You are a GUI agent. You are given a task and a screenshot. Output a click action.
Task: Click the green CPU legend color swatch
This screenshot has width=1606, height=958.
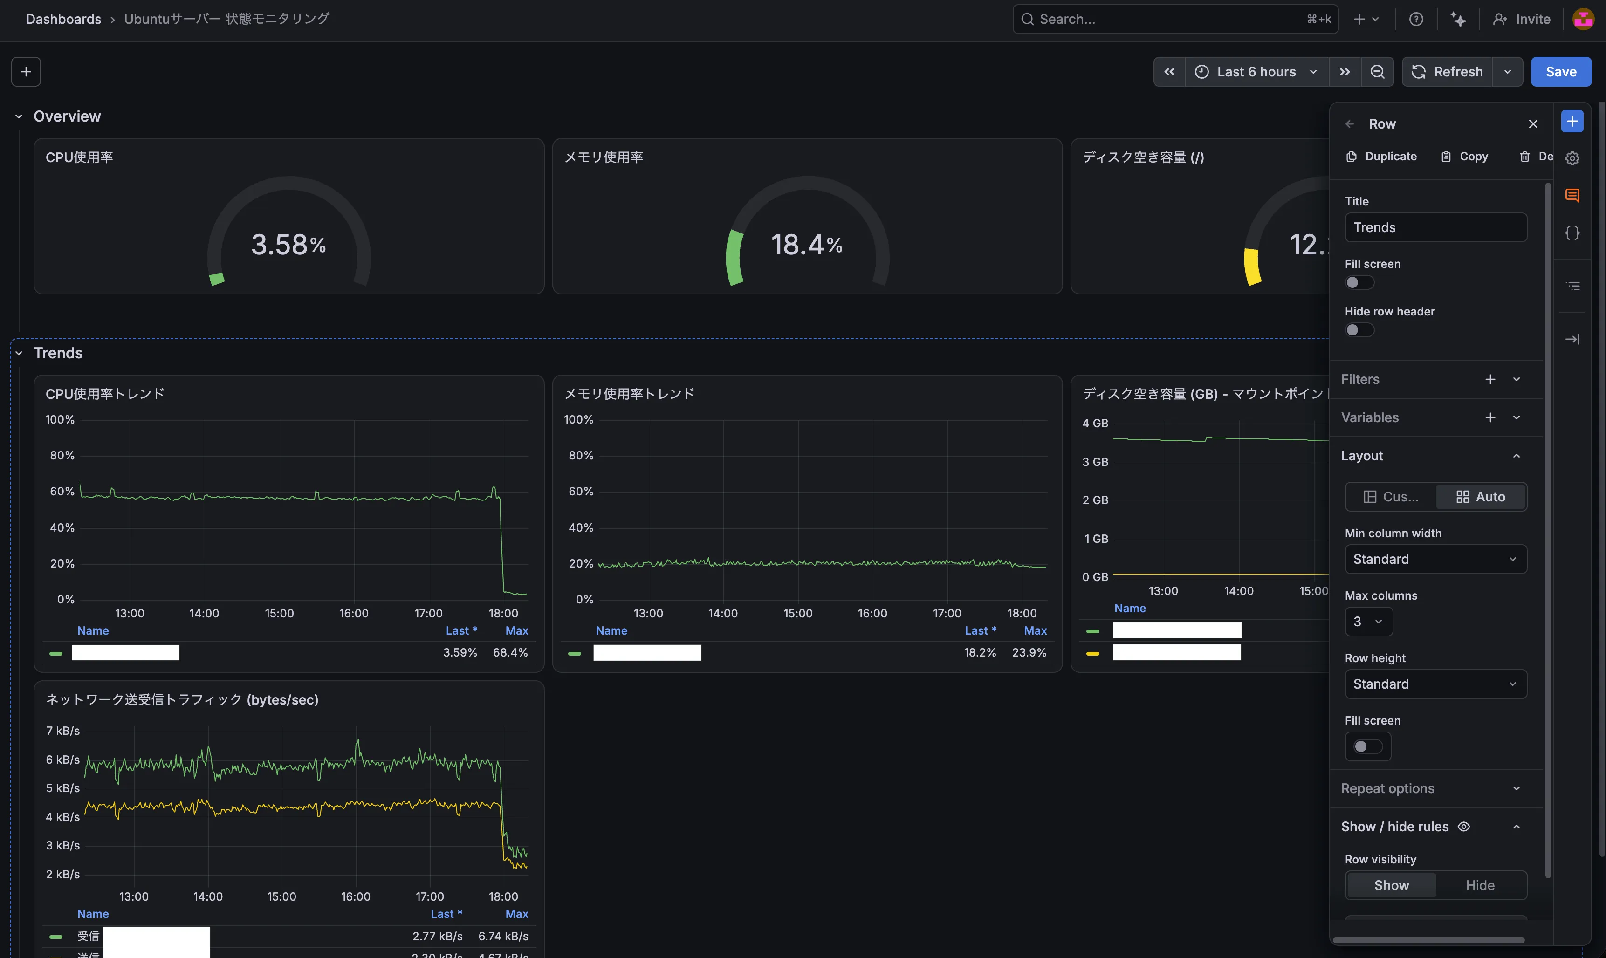pos(56,653)
